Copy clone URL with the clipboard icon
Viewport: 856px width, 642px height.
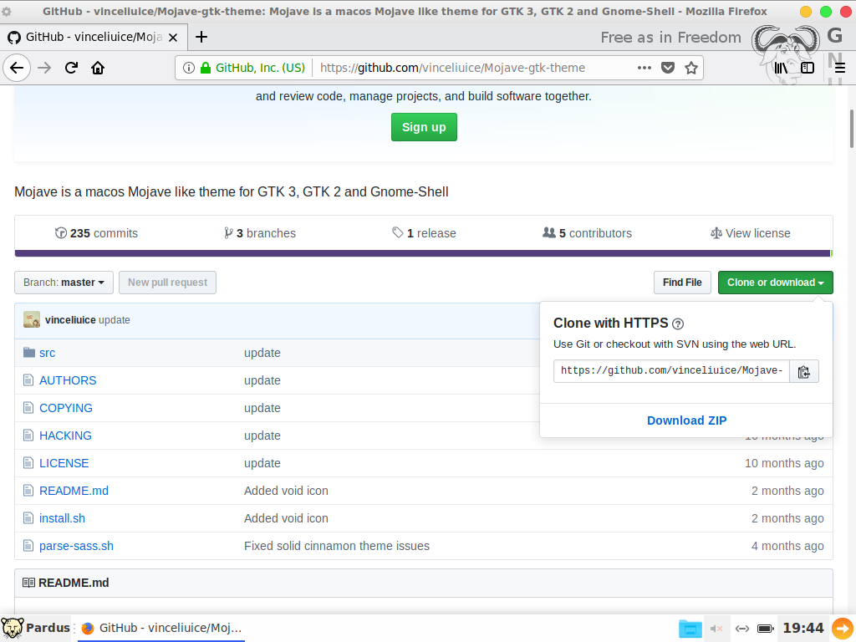coord(804,371)
